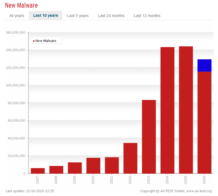218x196 pixels.
Task: Click the New Malware page heading
Action: coord(21,5)
